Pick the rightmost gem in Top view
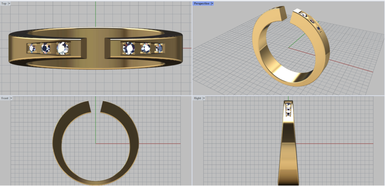 [159, 48]
